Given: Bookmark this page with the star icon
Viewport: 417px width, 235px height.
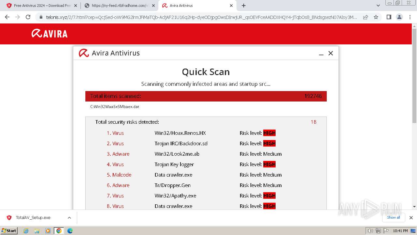Looking at the screenshot, I should point(376,17).
